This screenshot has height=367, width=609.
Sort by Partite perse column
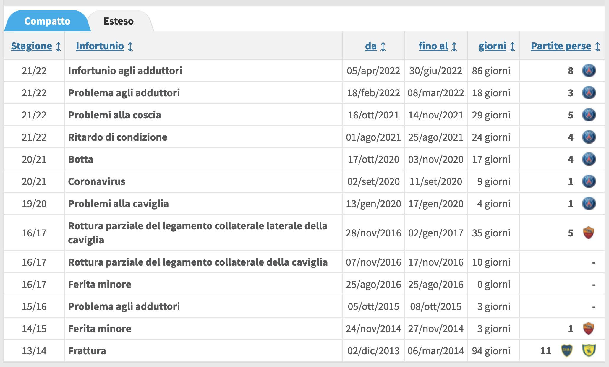click(561, 46)
